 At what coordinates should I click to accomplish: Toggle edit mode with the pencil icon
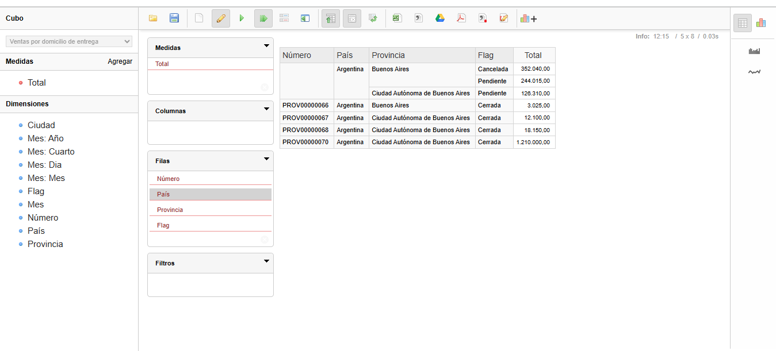click(x=221, y=18)
